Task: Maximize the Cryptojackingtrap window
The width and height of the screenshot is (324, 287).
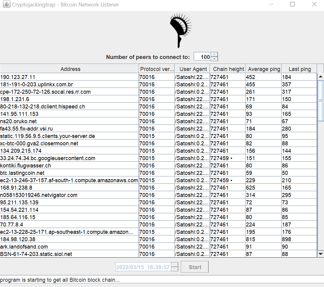Action: 292,4
